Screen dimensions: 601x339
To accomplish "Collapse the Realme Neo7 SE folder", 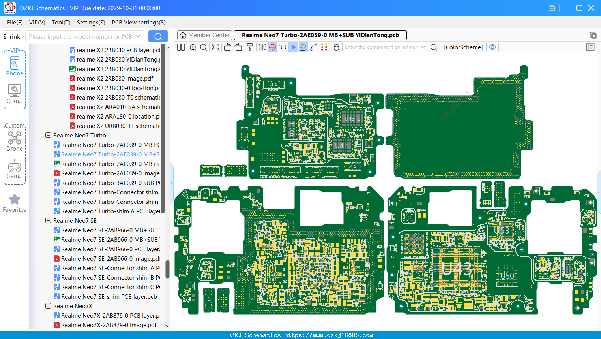I will coord(48,220).
